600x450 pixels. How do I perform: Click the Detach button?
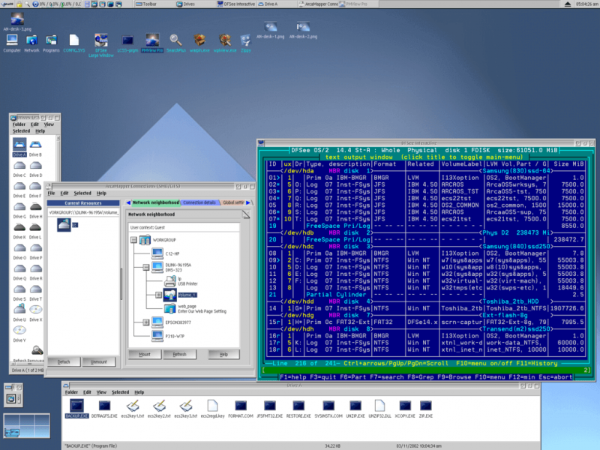64,361
